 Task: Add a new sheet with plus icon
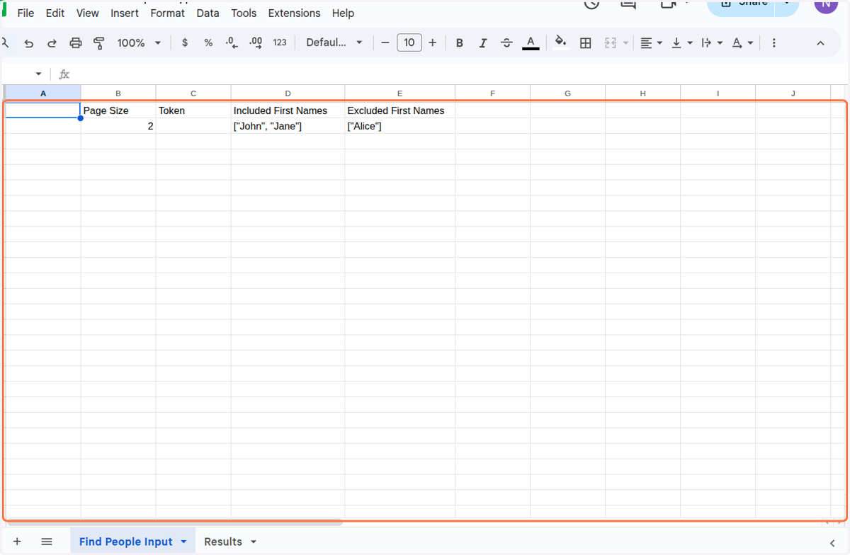pos(17,542)
